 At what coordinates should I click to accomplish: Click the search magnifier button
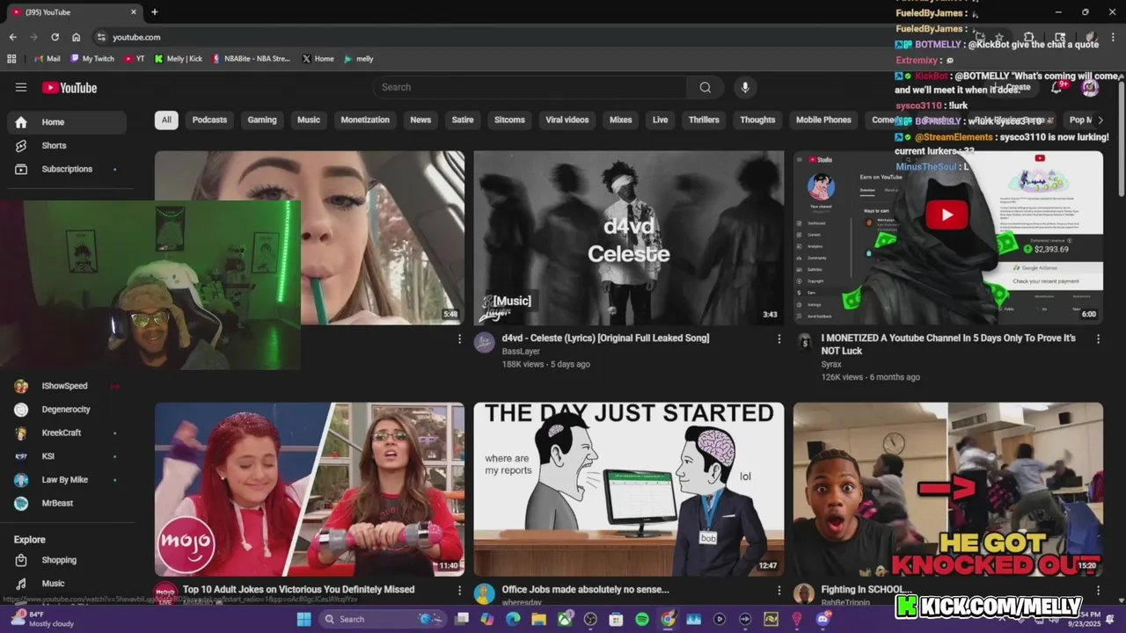tap(705, 87)
